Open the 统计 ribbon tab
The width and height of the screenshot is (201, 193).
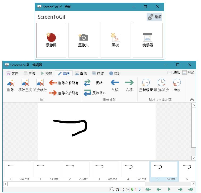(115, 73)
